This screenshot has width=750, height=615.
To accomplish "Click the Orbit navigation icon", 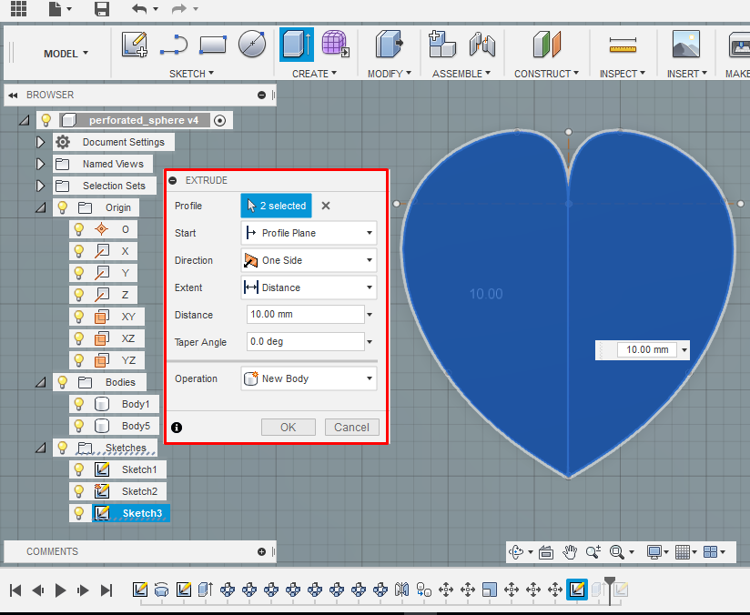I will tap(515, 552).
